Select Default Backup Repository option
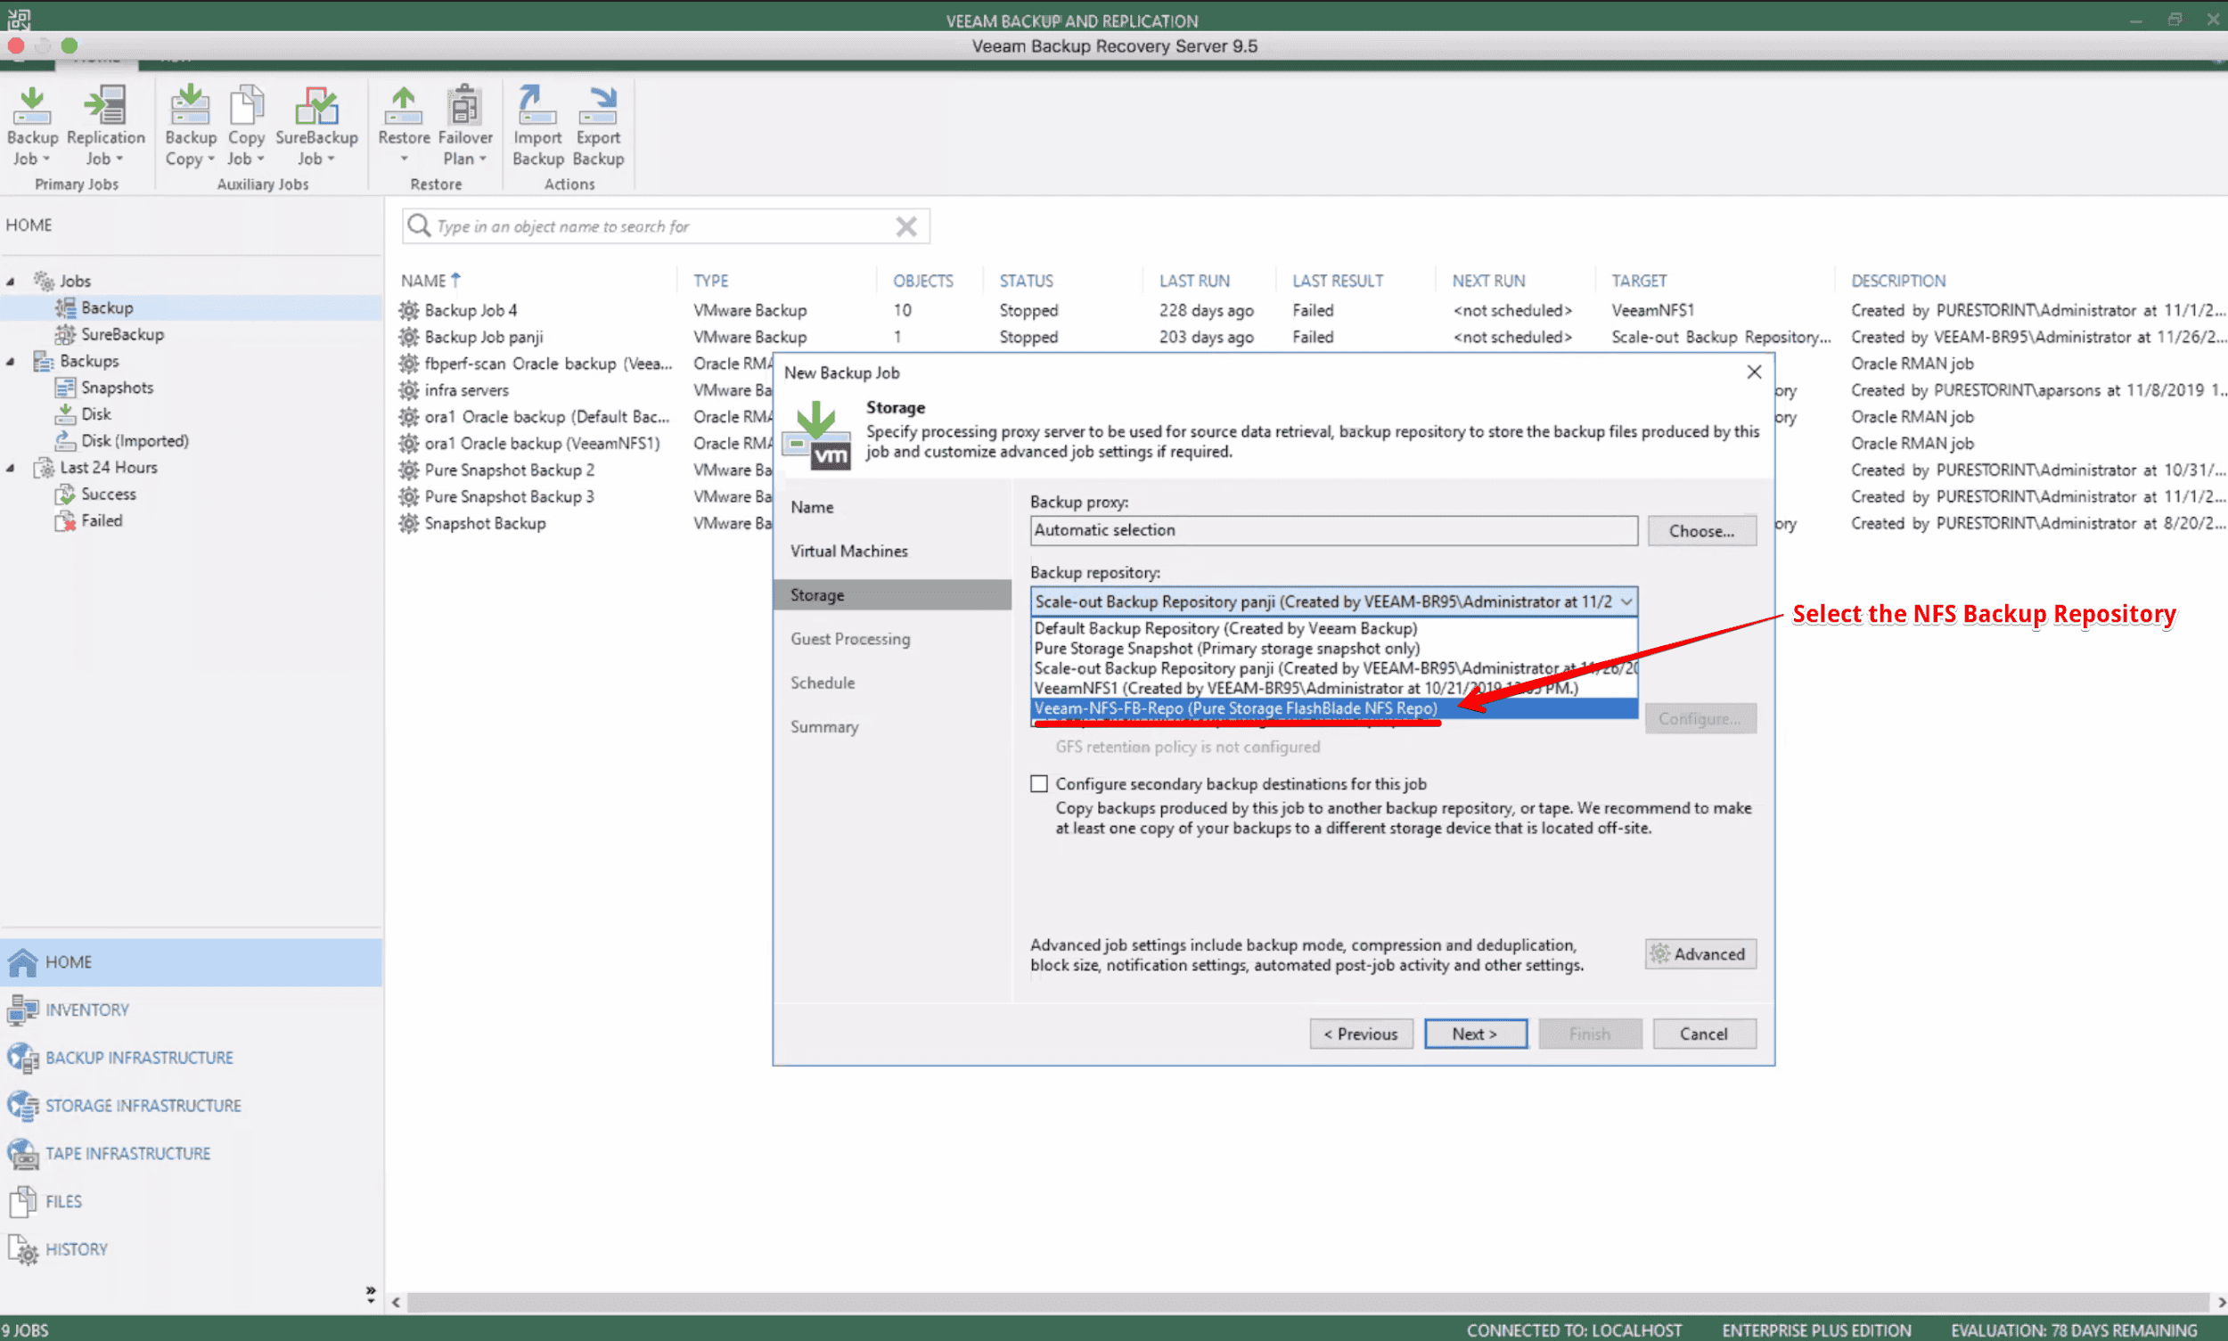2228x1341 pixels. [x=1334, y=628]
